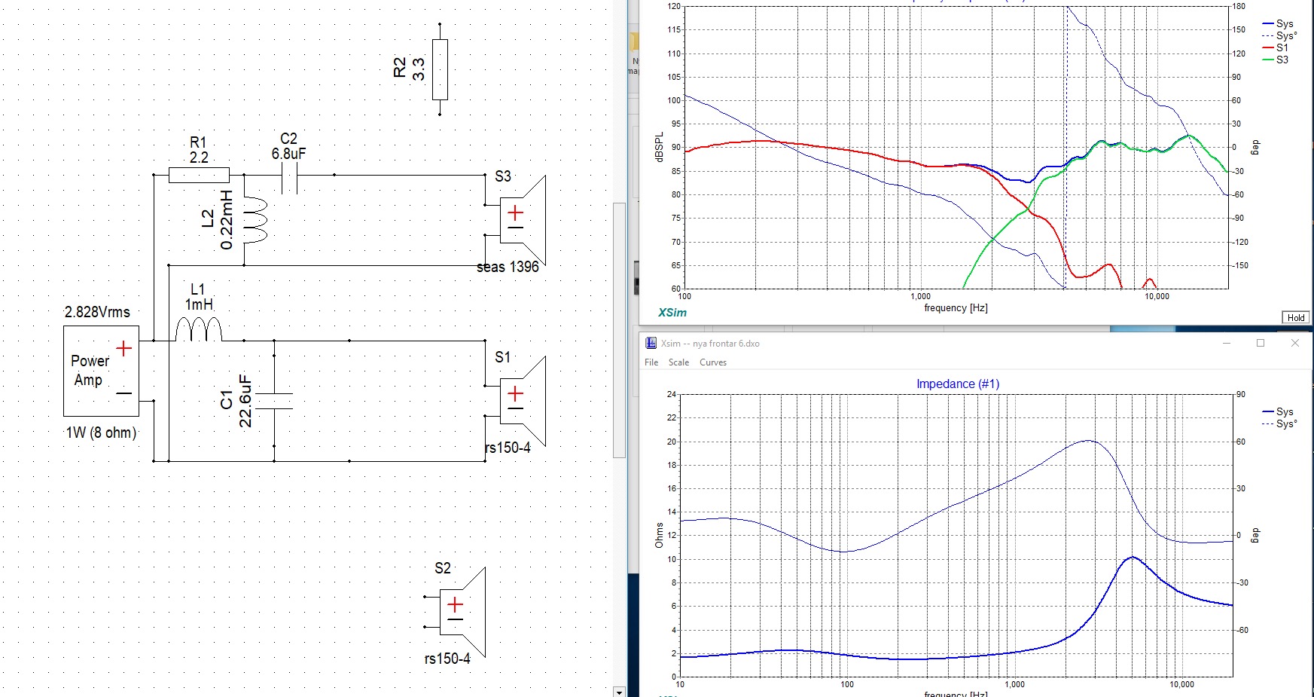Click the Sys blue legend entry on response graph
This screenshot has height=697, width=1314.
pyautogui.click(x=1278, y=23)
